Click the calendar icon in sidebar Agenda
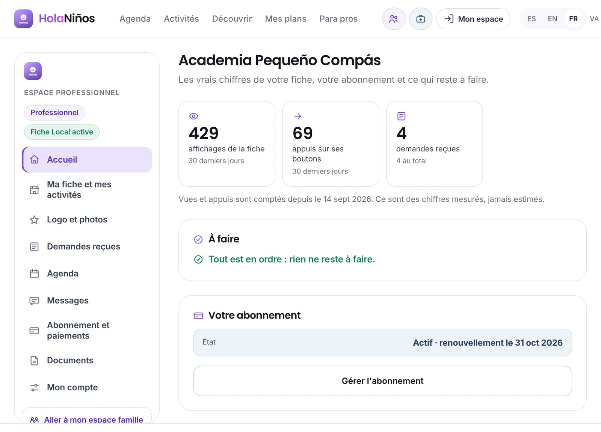 (34, 274)
